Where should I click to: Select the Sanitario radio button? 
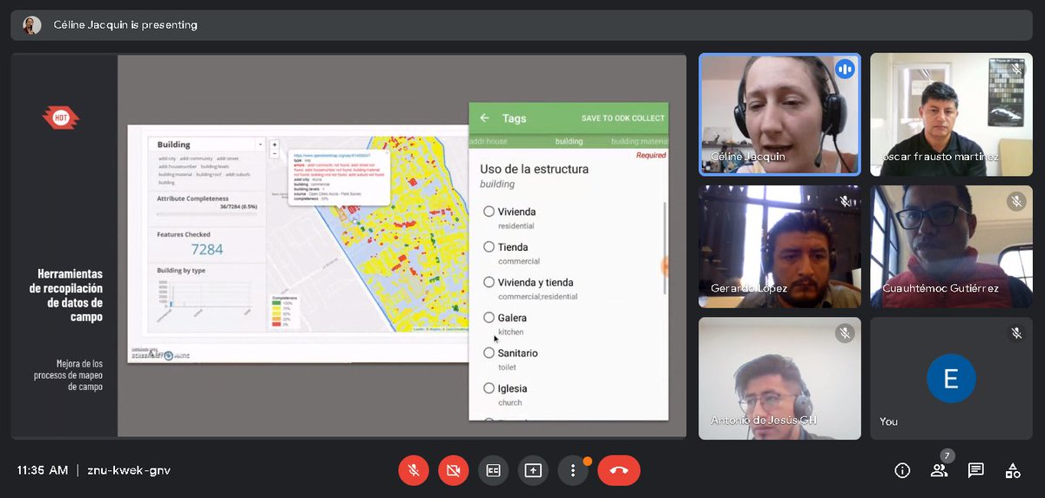[x=489, y=353]
